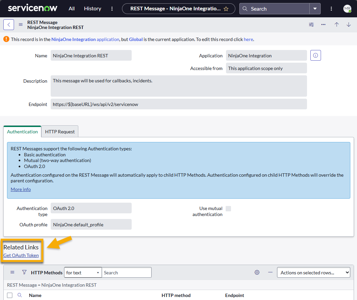Click the list personalization gear icon
Image resolution: width=357 pixels, height=300 pixels.
[x=257, y=272]
